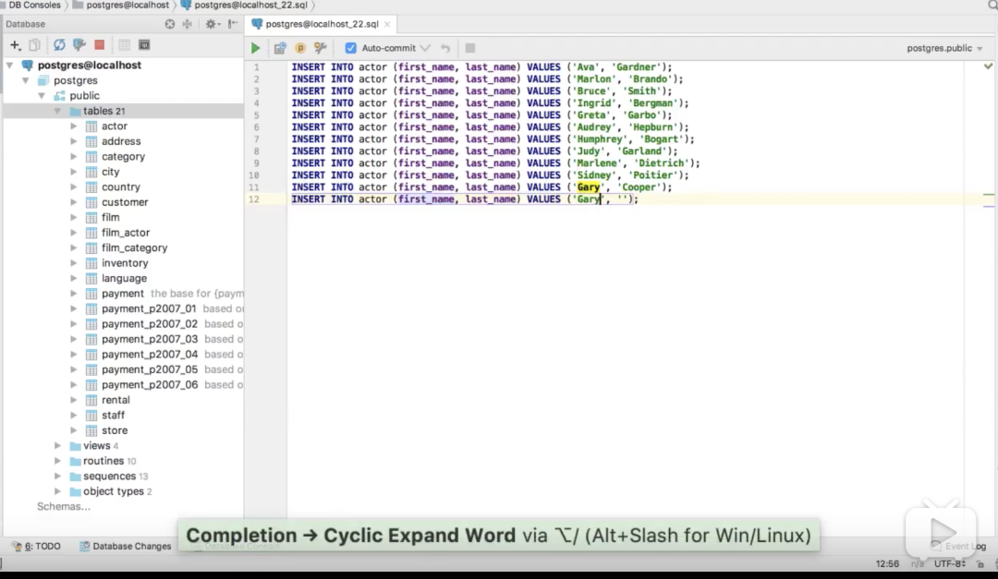Click the search magnifier icon at top right

click(x=992, y=6)
